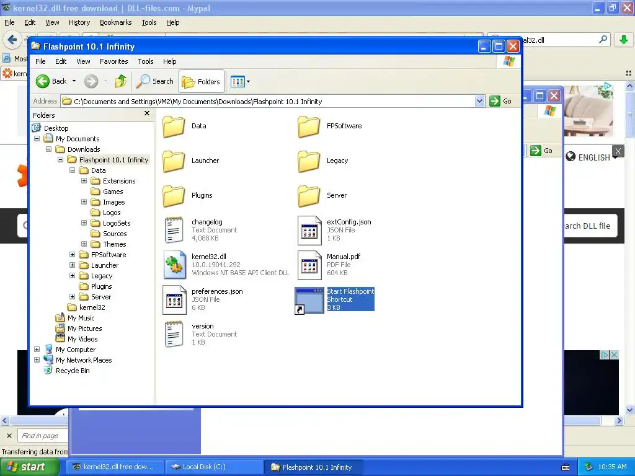
Task: Collapse the My Documents tree node
Action: point(37,138)
